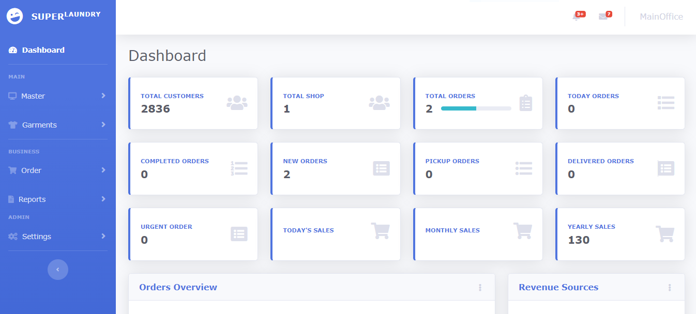This screenshot has width=696, height=314.
Task: Click the Garments shirt icon
Action: (x=13, y=125)
